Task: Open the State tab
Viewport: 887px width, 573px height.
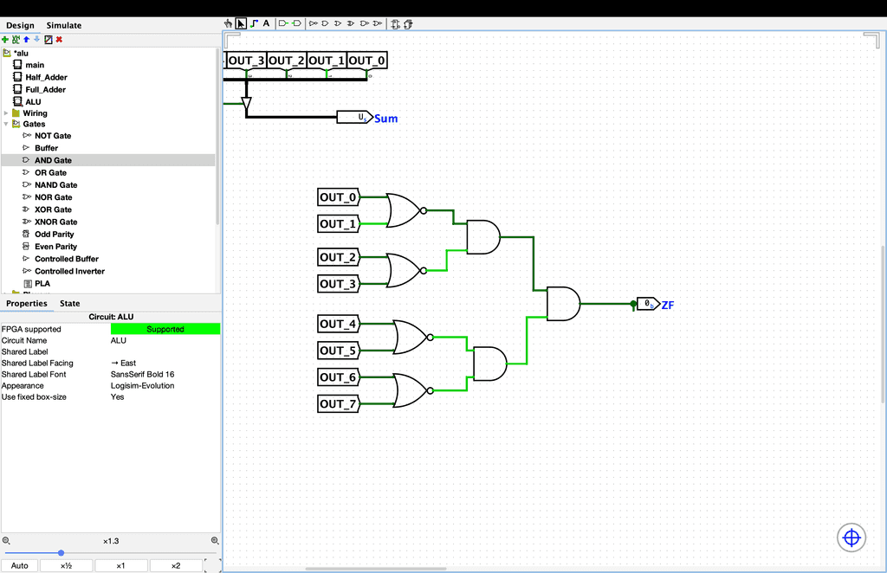Action: click(69, 303)
